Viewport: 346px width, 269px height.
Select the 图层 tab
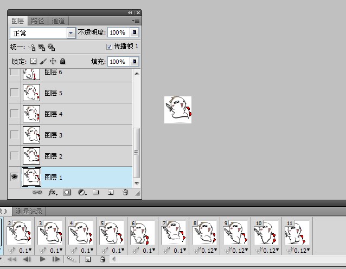(x=18, y=21)
